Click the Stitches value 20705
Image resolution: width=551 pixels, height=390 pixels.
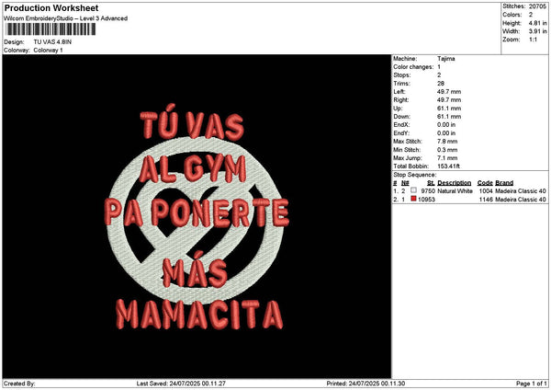click(537, 6)
